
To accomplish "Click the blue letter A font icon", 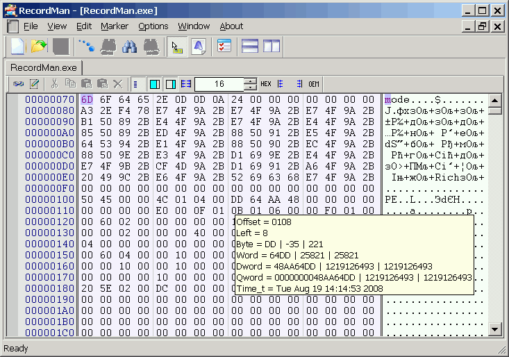I will tap(199, 47).
